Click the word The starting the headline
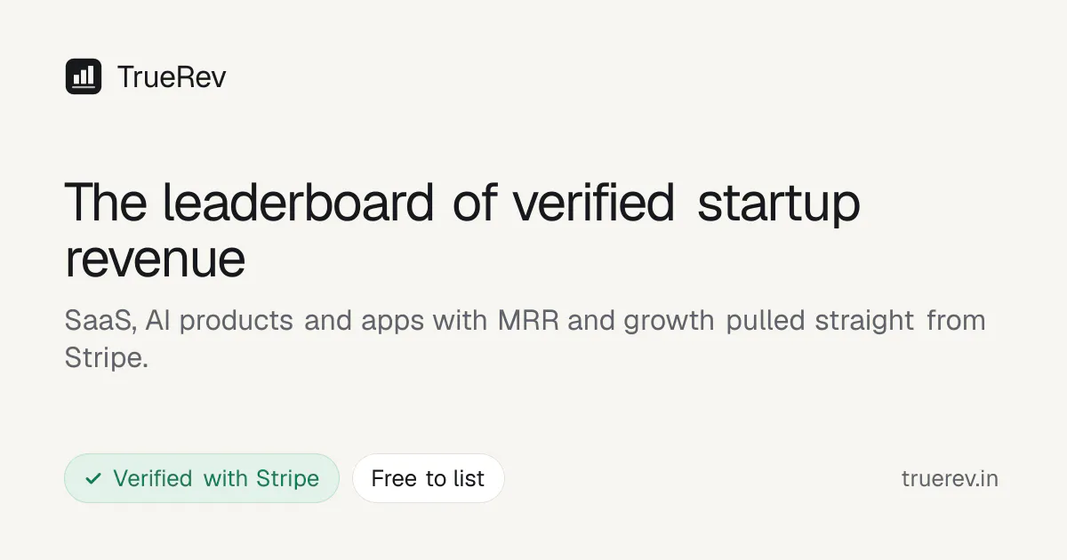1067x560 pixels. [x=106, y=202]
